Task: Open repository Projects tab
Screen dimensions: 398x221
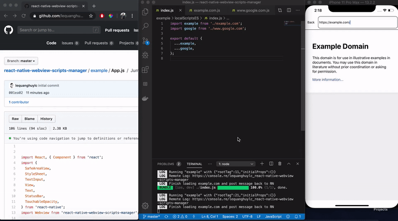Action: (x=129, y=43)
